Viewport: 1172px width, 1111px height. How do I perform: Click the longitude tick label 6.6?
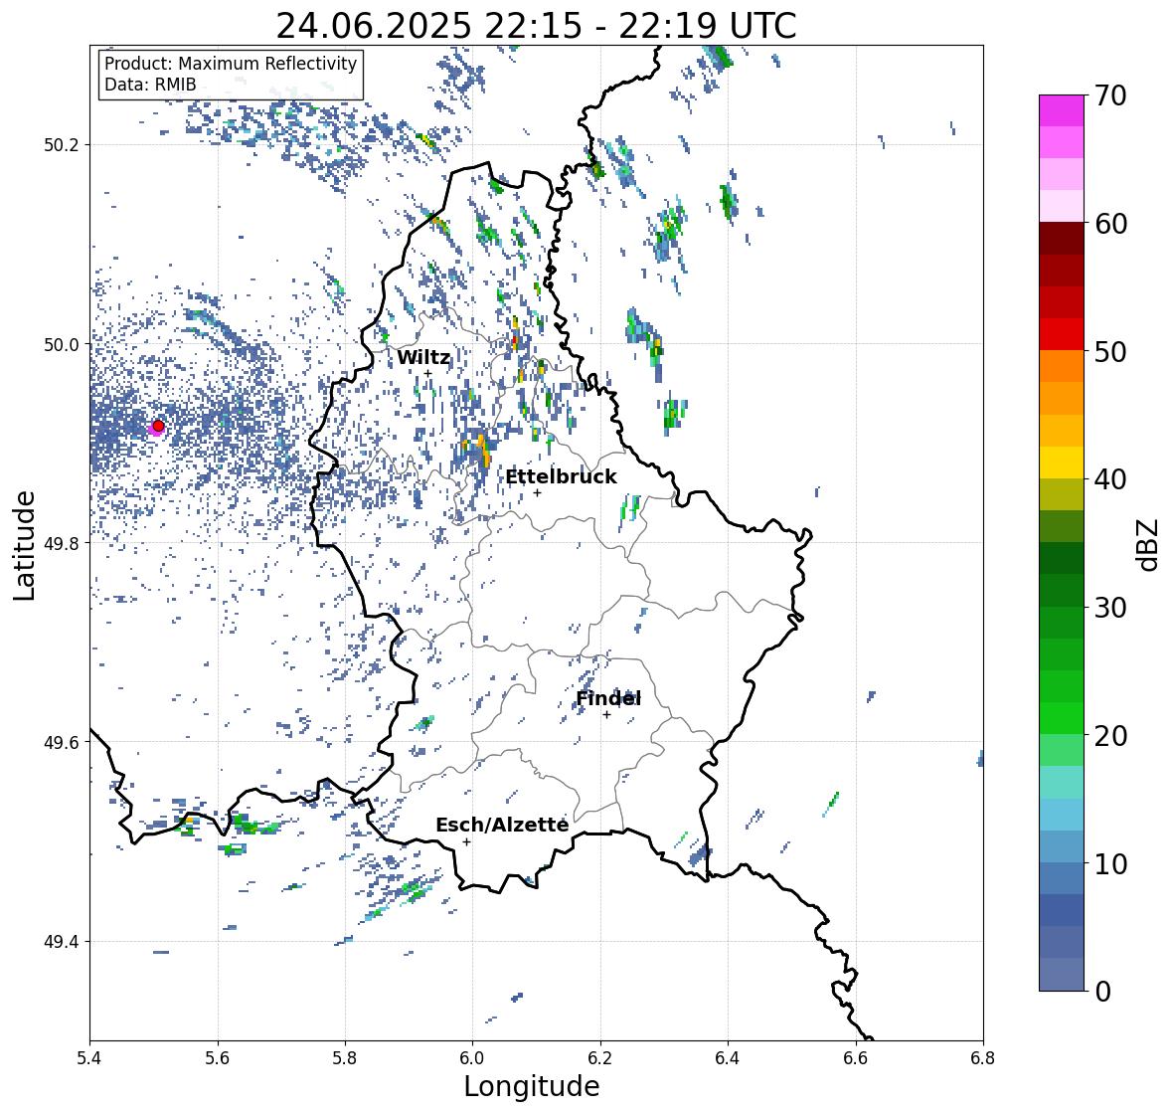click(x=856, y=1057)
